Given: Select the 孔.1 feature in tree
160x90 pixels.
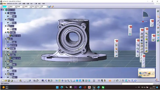Looking at the screenshot, I should pyautogui.click(x=11, y=39).
